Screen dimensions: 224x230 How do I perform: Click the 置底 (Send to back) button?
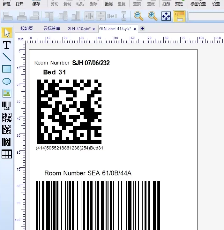(151, 4)
